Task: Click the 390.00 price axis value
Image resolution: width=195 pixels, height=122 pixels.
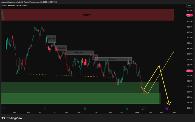Action: pos(190,43)
